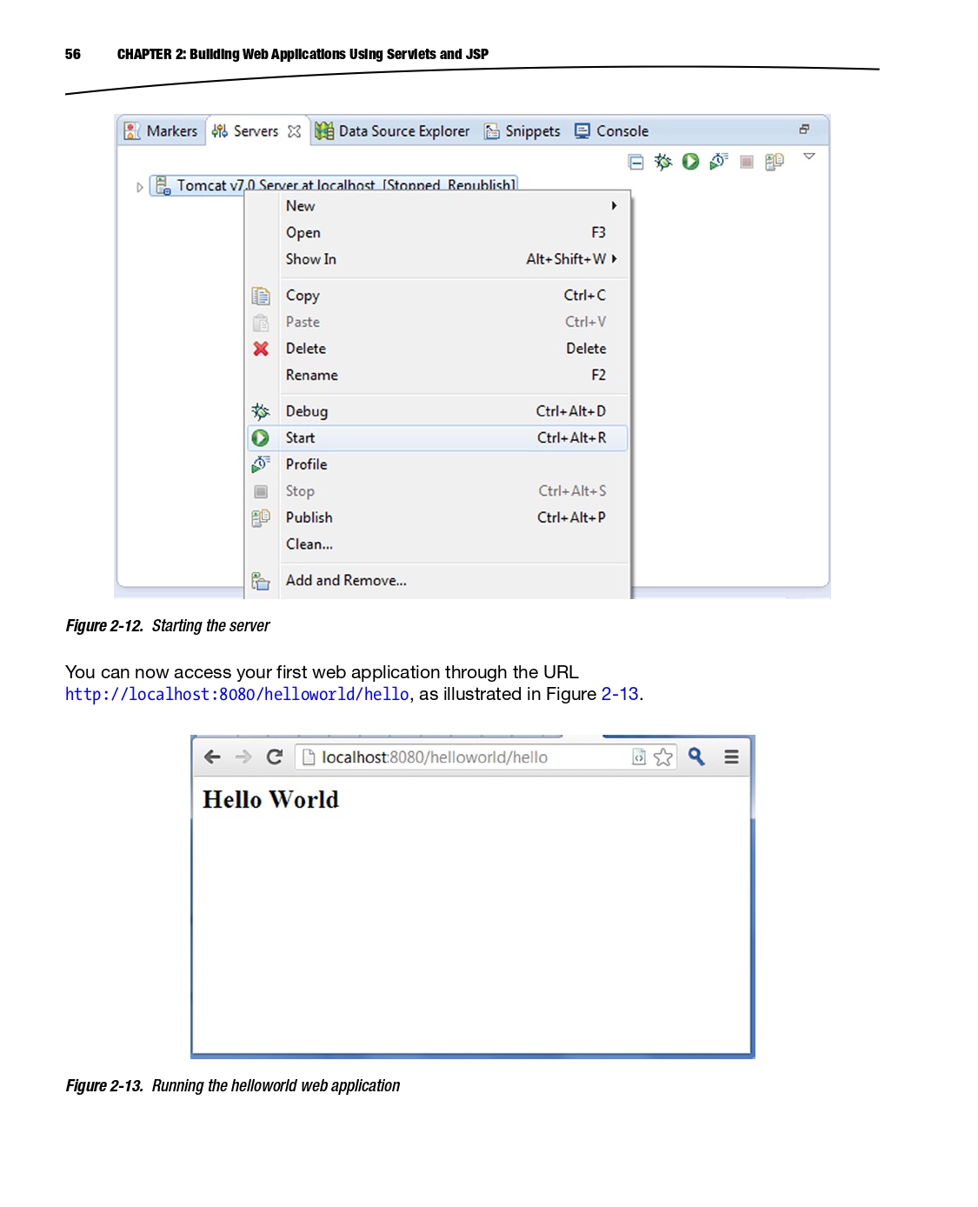Close the Servers tab via X icon
Image resolution: width=978 pixels, height=1207 pixels.
(294, 131)
